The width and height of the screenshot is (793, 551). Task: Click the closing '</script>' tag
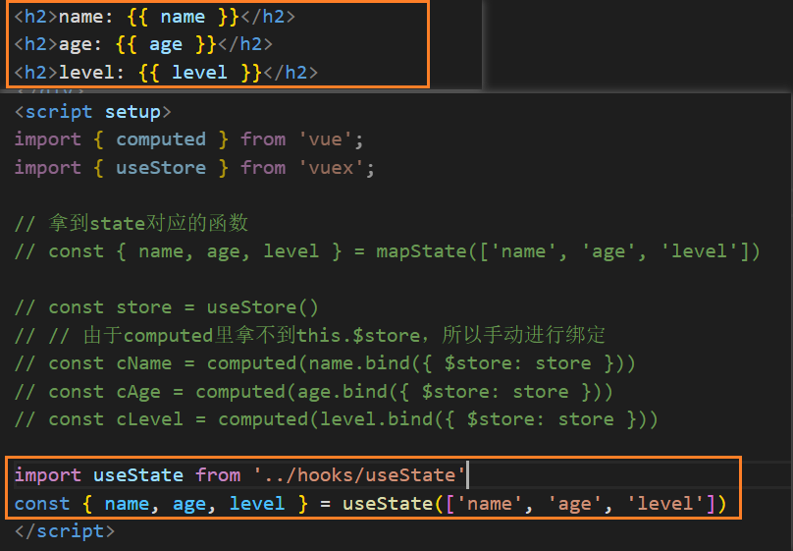[65, 531]
